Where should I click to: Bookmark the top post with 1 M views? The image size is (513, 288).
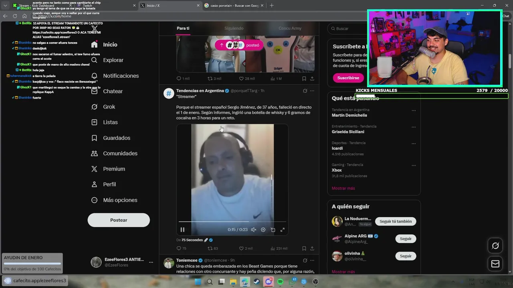304,79
